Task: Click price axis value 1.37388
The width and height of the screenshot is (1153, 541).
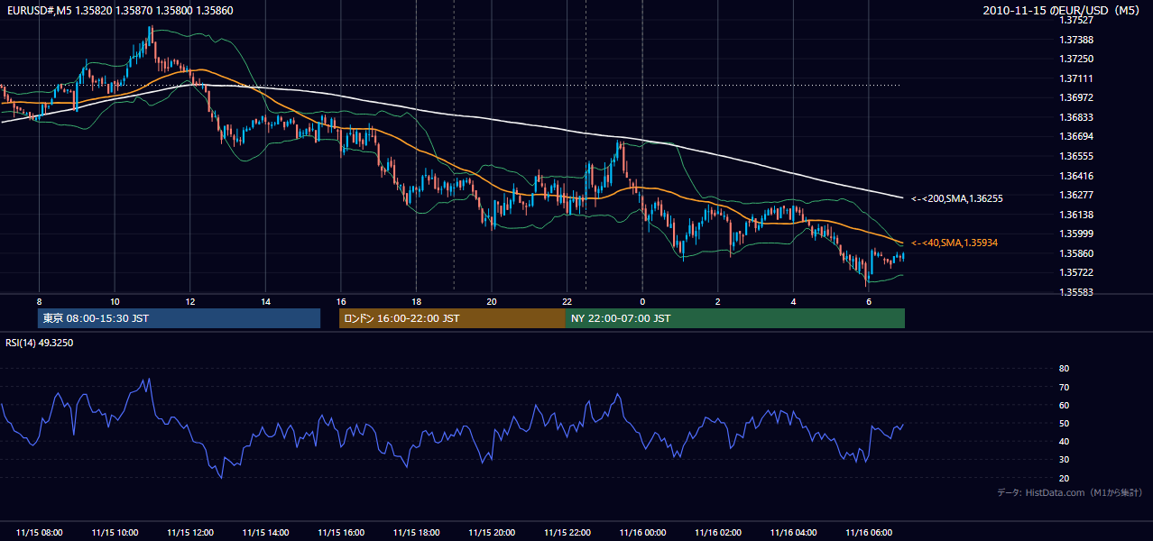Action: (1076, 40)
